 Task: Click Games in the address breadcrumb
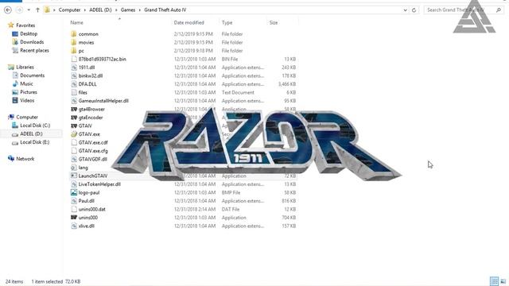point(128,10)
